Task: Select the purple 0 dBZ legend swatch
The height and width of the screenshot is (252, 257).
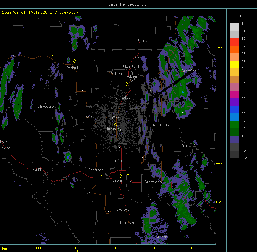Action: pos(234,139)
